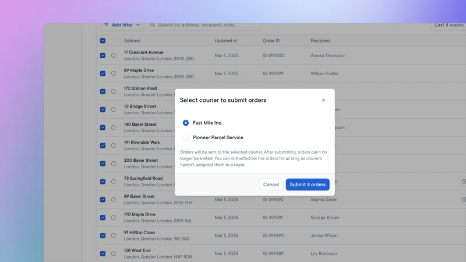
Task: Click order ID-399292
Action: tap(273, 200)
